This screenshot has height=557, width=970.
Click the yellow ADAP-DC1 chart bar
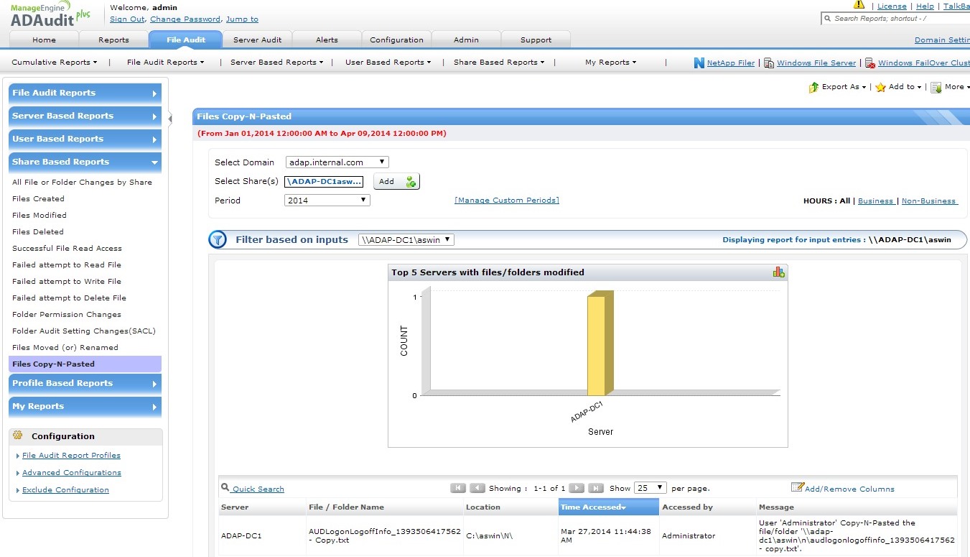597,345
